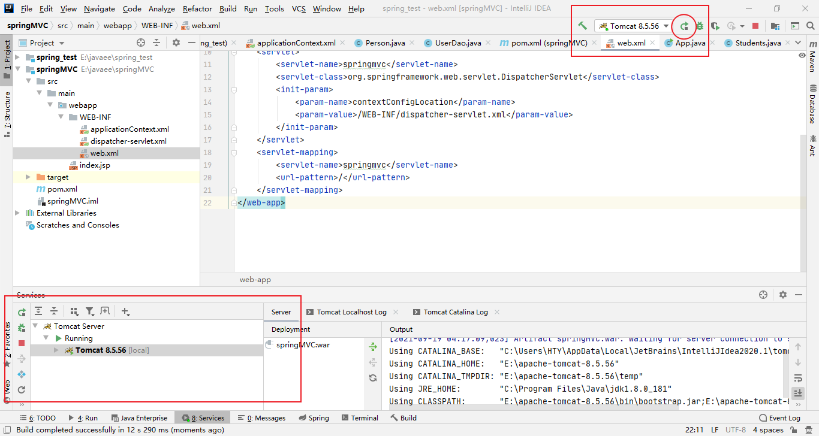Click the web-app breadcrumb below editor

pos(255,280)
